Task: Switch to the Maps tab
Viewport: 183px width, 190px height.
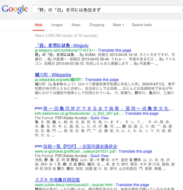Action: click(76, 25)
